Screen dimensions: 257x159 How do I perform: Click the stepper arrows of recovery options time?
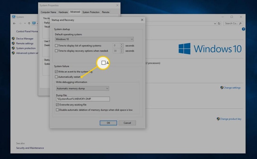coord(122,51)
